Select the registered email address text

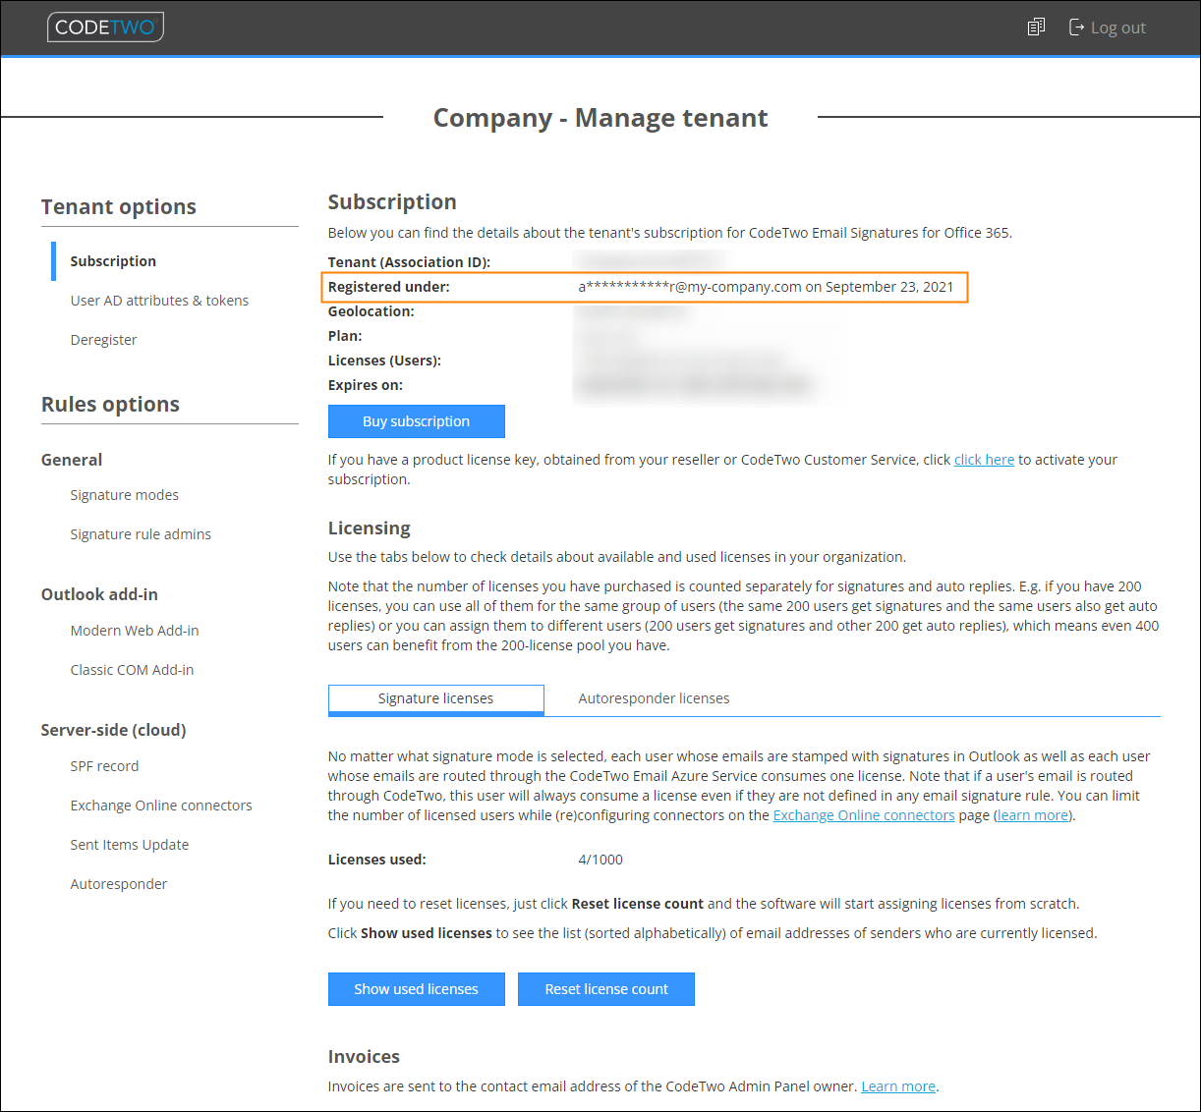click(690, 287)
